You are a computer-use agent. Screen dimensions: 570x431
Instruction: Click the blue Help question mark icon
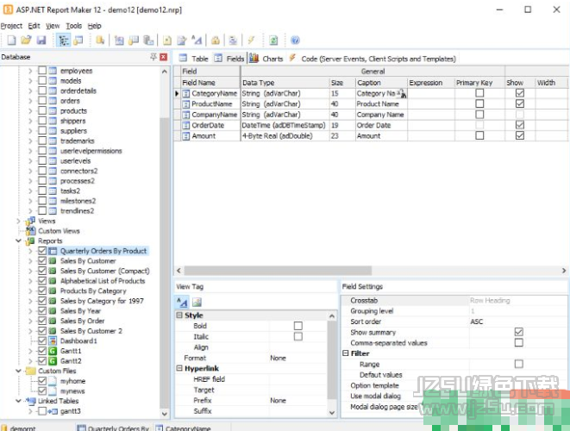(x=295, y=40)
